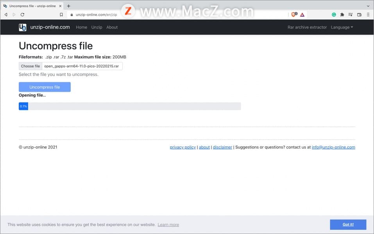Select the Uncompress file browser tab
Screen dimensions: 374x234
[32, 6]
